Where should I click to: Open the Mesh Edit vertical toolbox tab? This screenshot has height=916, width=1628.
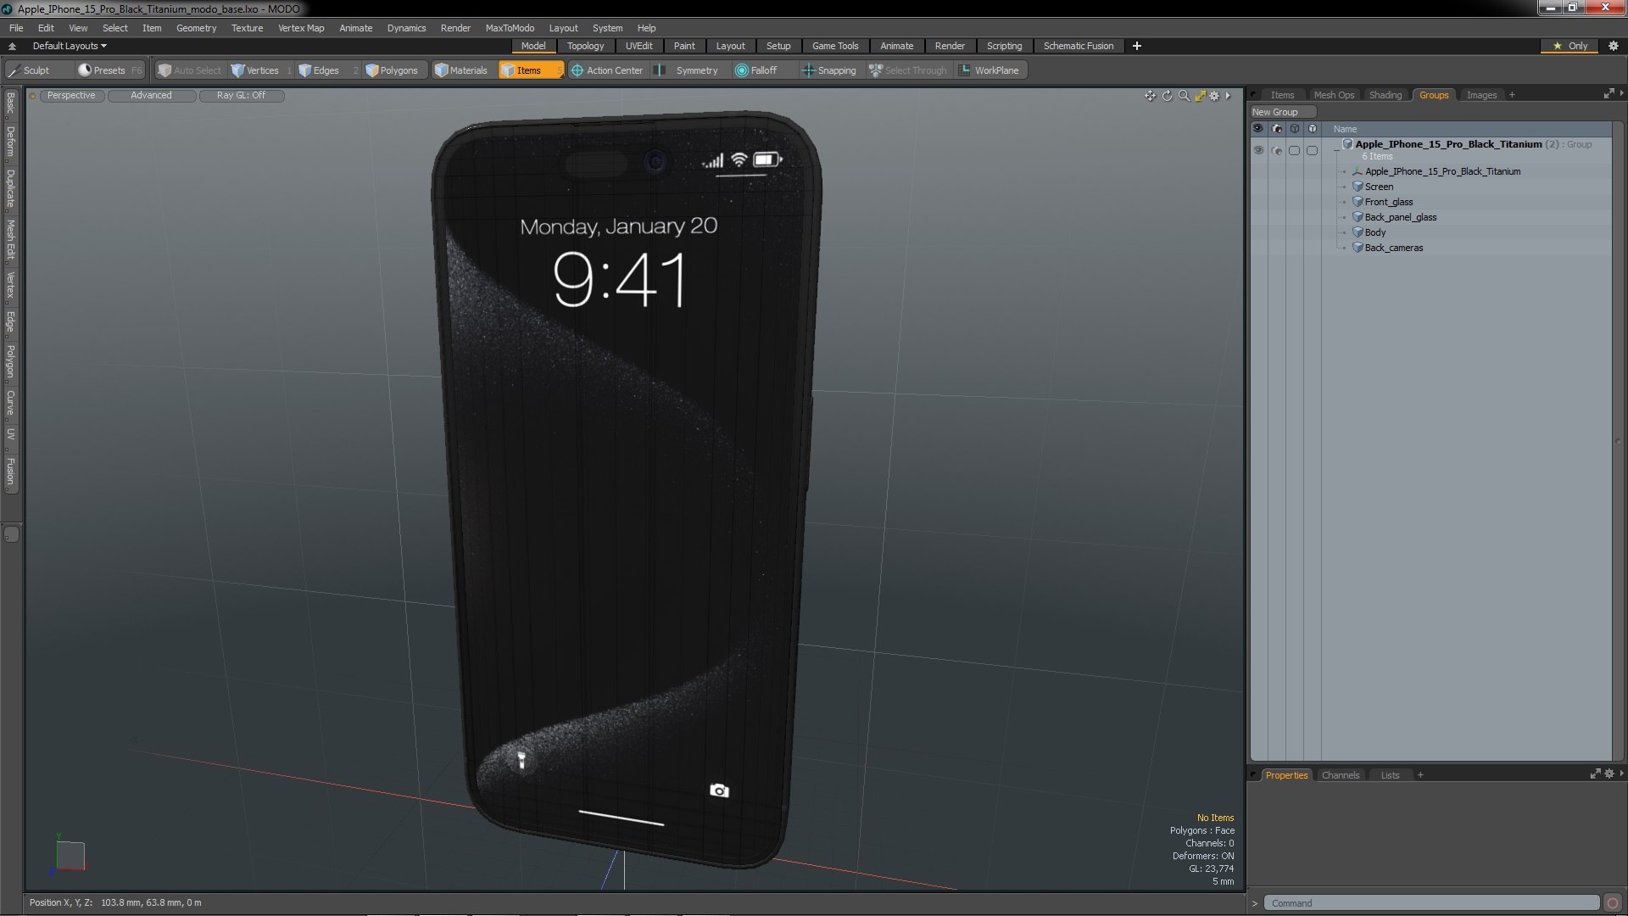[x=10, y=240]
